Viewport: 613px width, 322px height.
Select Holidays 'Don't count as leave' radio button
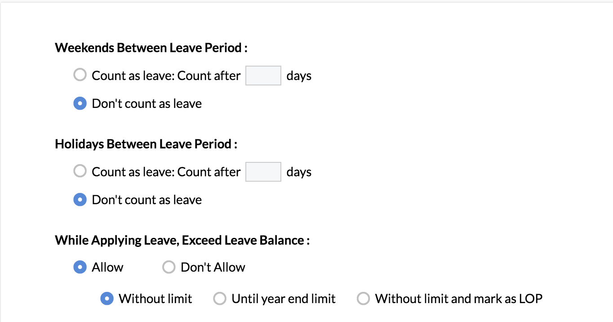tap(80, 200)
